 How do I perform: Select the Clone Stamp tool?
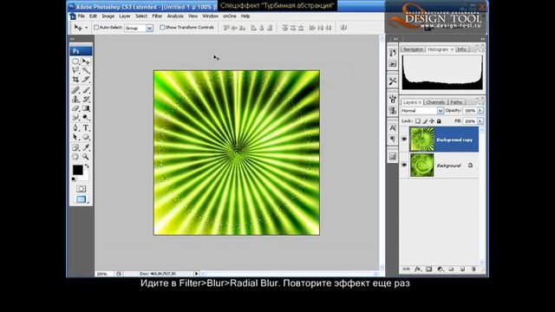(75, 99)
